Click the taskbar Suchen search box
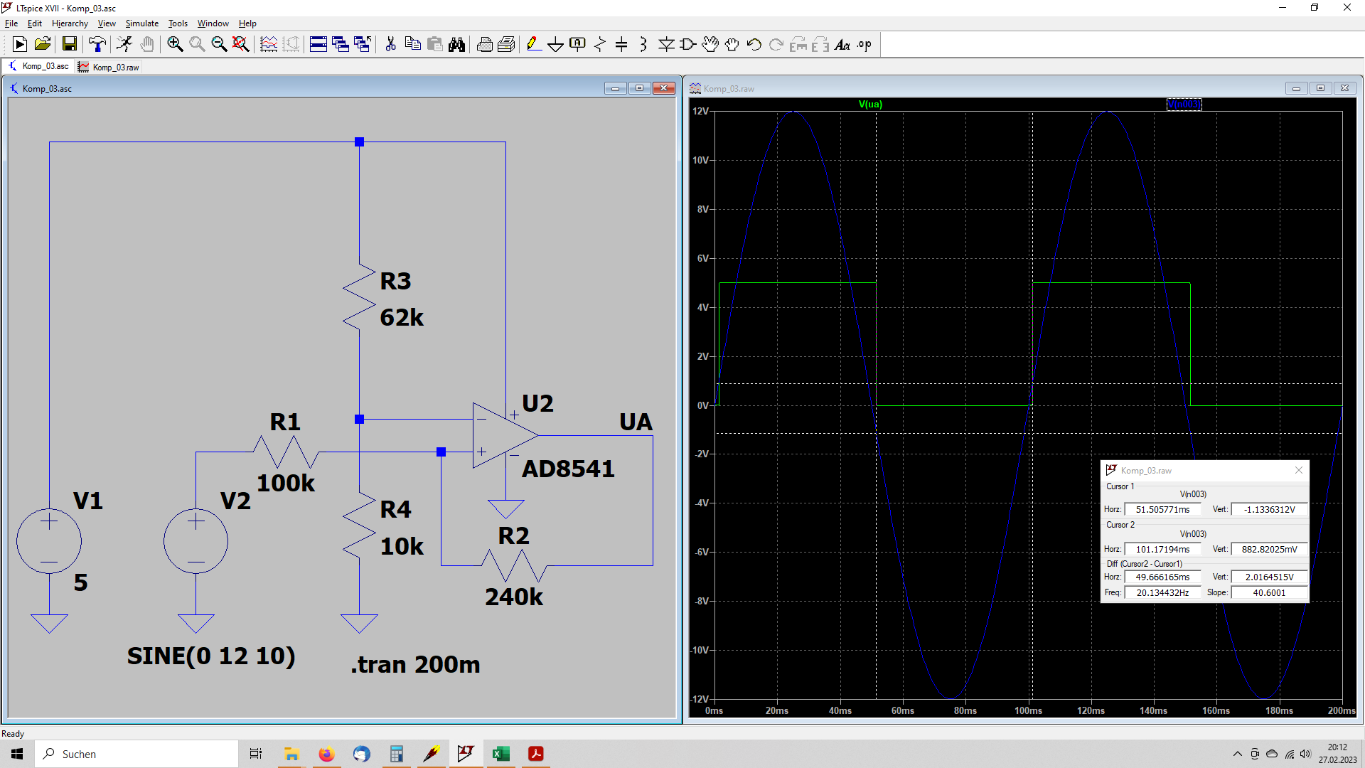Screen dimensions: 1365x768 pos(136,754)
